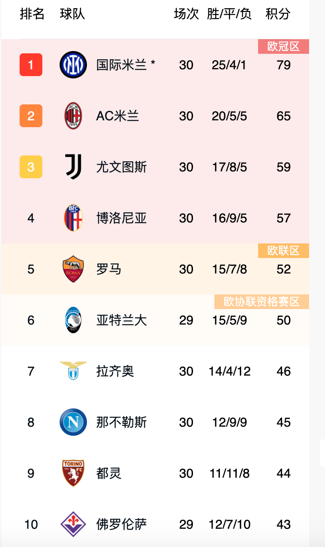Image resolution: width=325 pixels, height=547 pixels.
Task: Click the red rank 1 badge
Action: point(30,65)
